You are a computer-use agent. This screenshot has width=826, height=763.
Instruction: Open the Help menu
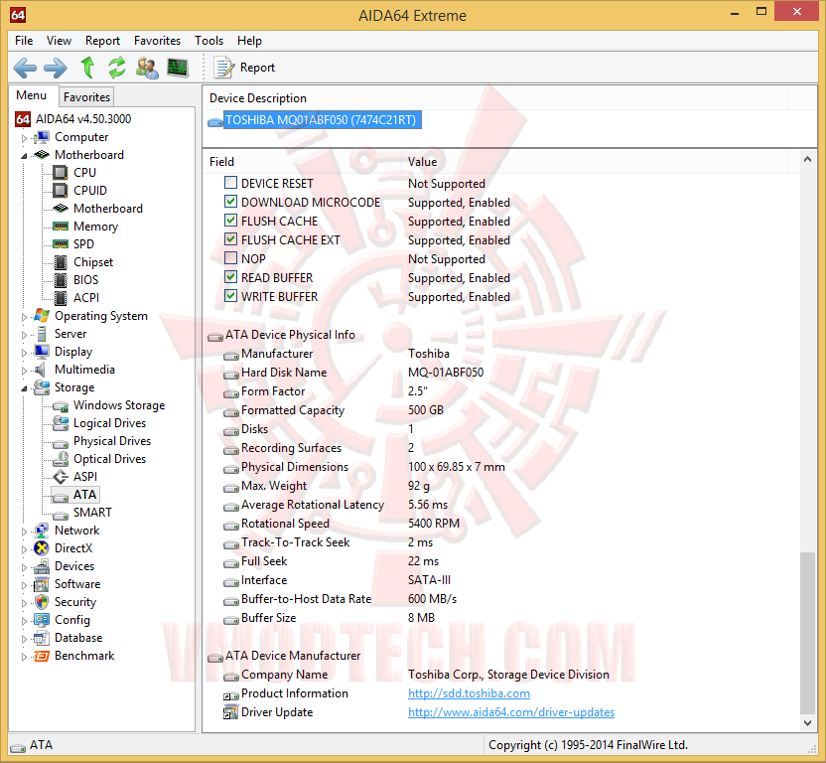(249, 41)
